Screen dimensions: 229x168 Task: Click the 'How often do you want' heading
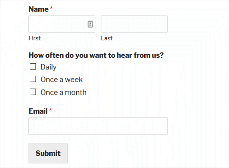[96, 55]
